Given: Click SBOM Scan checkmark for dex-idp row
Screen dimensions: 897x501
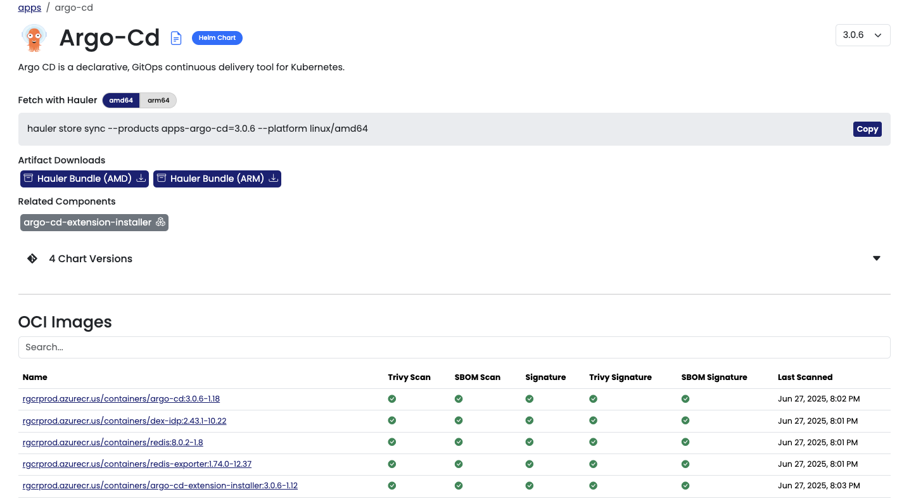Looking at the screenshot, I should pyautogui.click(x=459, y=421).
